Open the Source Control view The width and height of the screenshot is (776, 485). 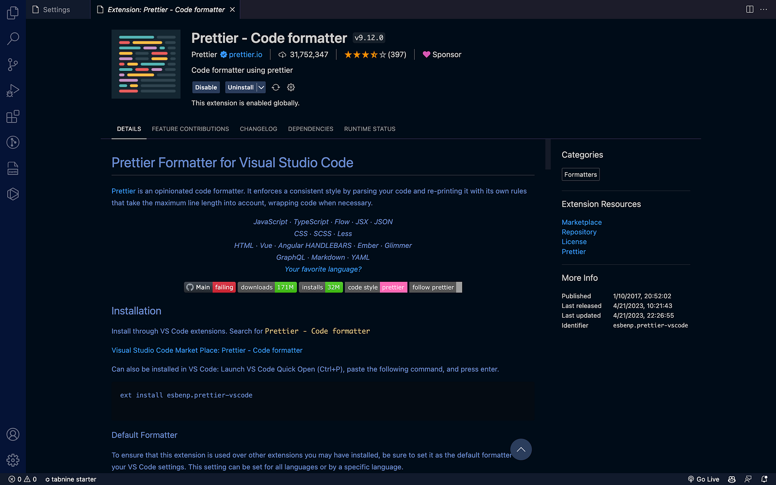click(13, 65)
